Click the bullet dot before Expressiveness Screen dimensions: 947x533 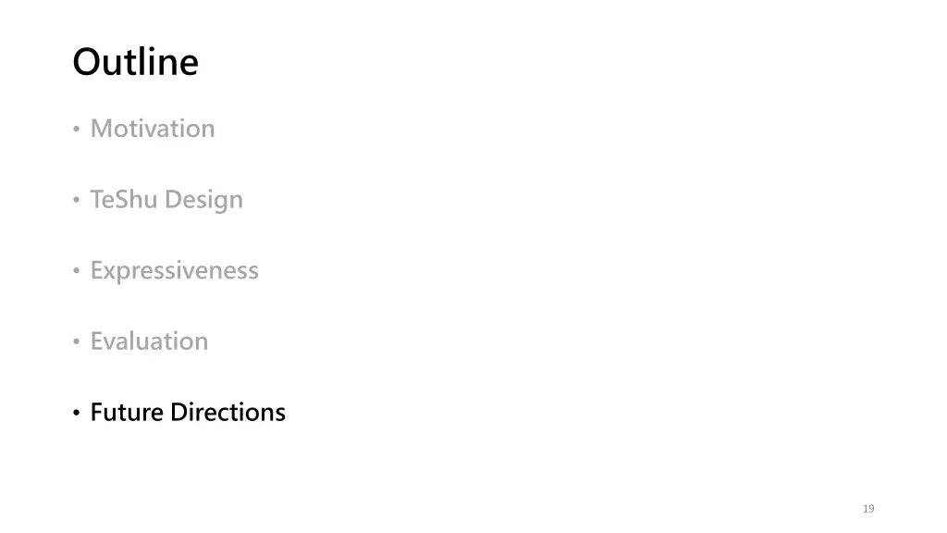[76, 270]
